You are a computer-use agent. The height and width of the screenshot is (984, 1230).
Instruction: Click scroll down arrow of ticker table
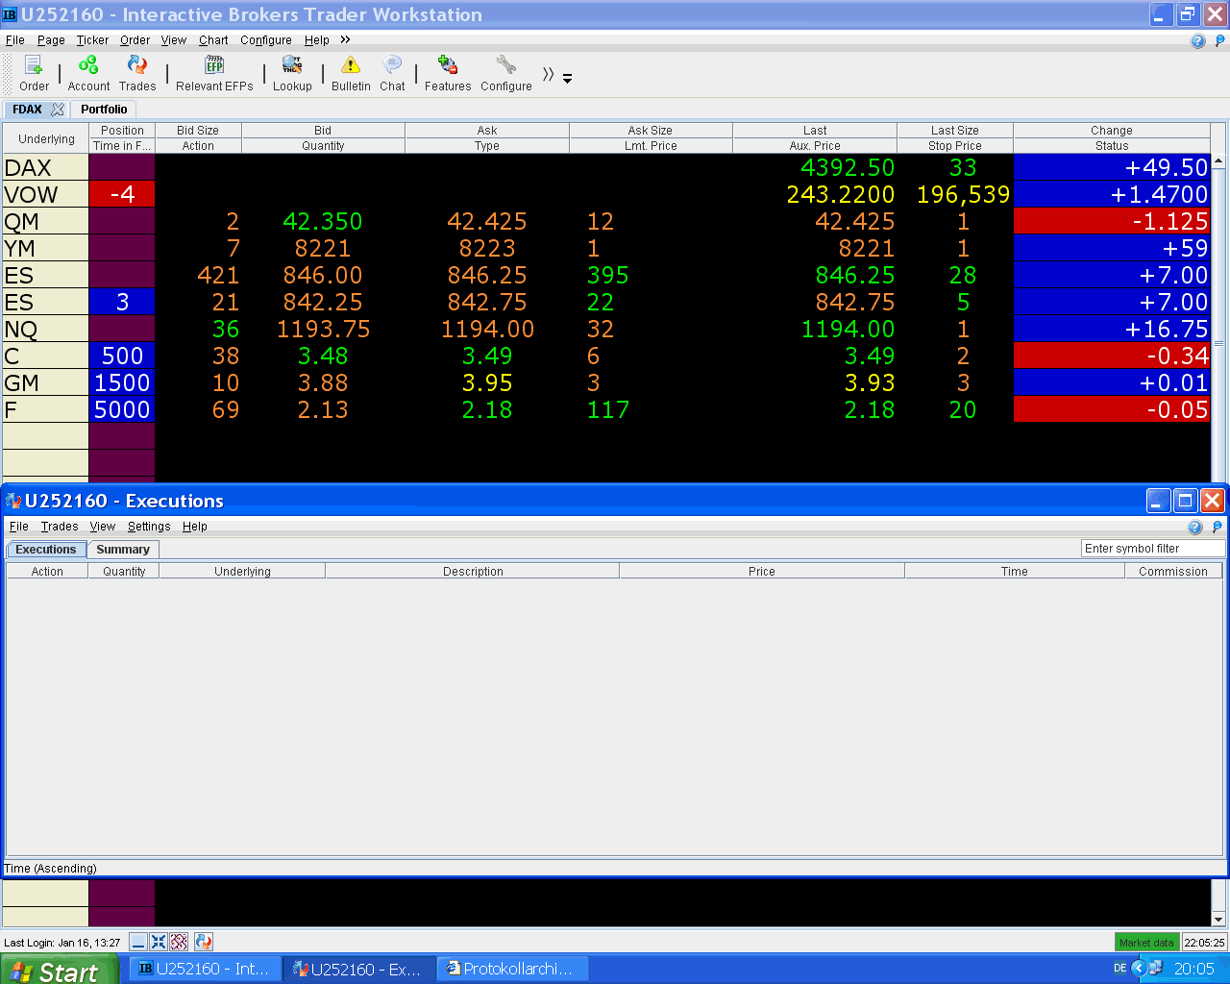(x=1218, y=919)
